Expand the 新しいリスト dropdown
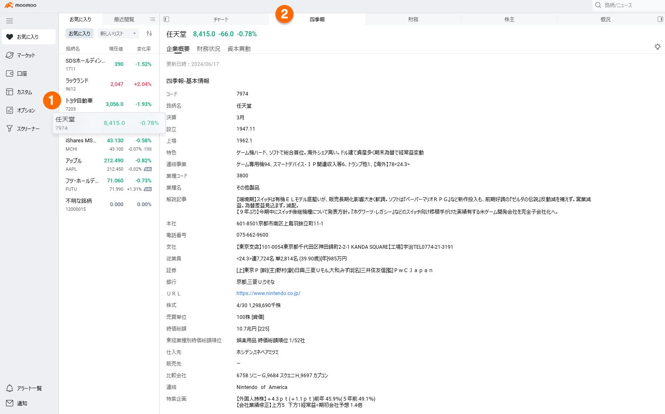Viewport: 665px width, 414px height. coord(118,33)
